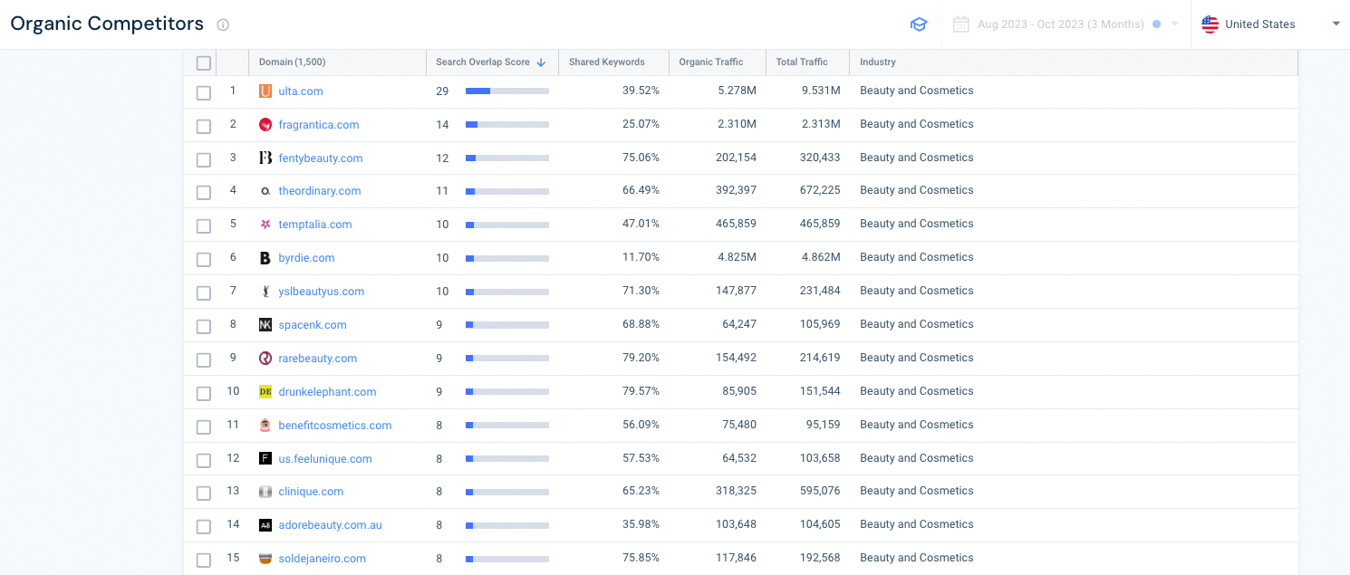Click the spacenk.com favicon
This screenshot has height=575, width=1350.
coord(265,325)
